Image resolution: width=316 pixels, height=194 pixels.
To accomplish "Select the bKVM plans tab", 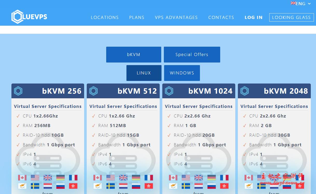I will pyautogui.click(x=134, y=54).
